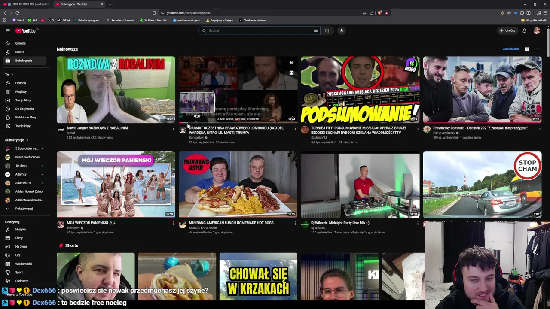Open the X bookmark

pyautogui.click(x=51, y=20)
